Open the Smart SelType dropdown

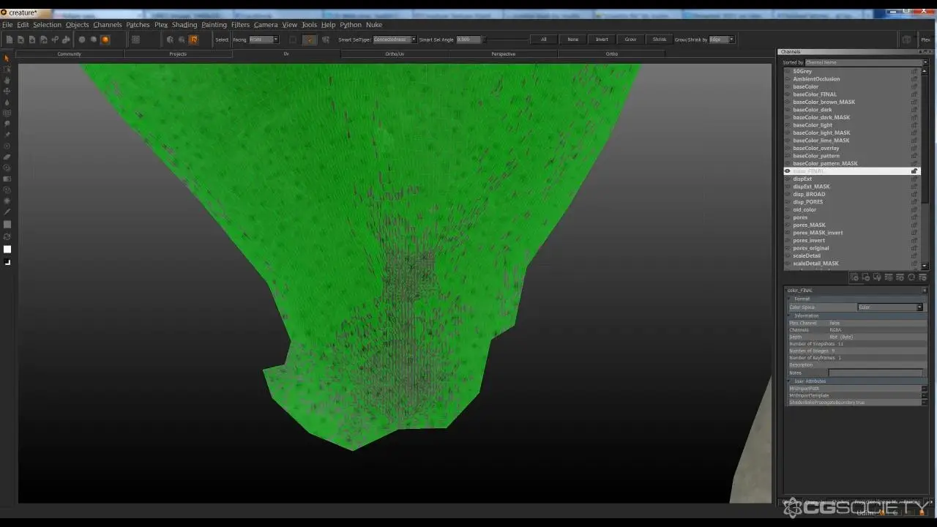coord(395,40)
